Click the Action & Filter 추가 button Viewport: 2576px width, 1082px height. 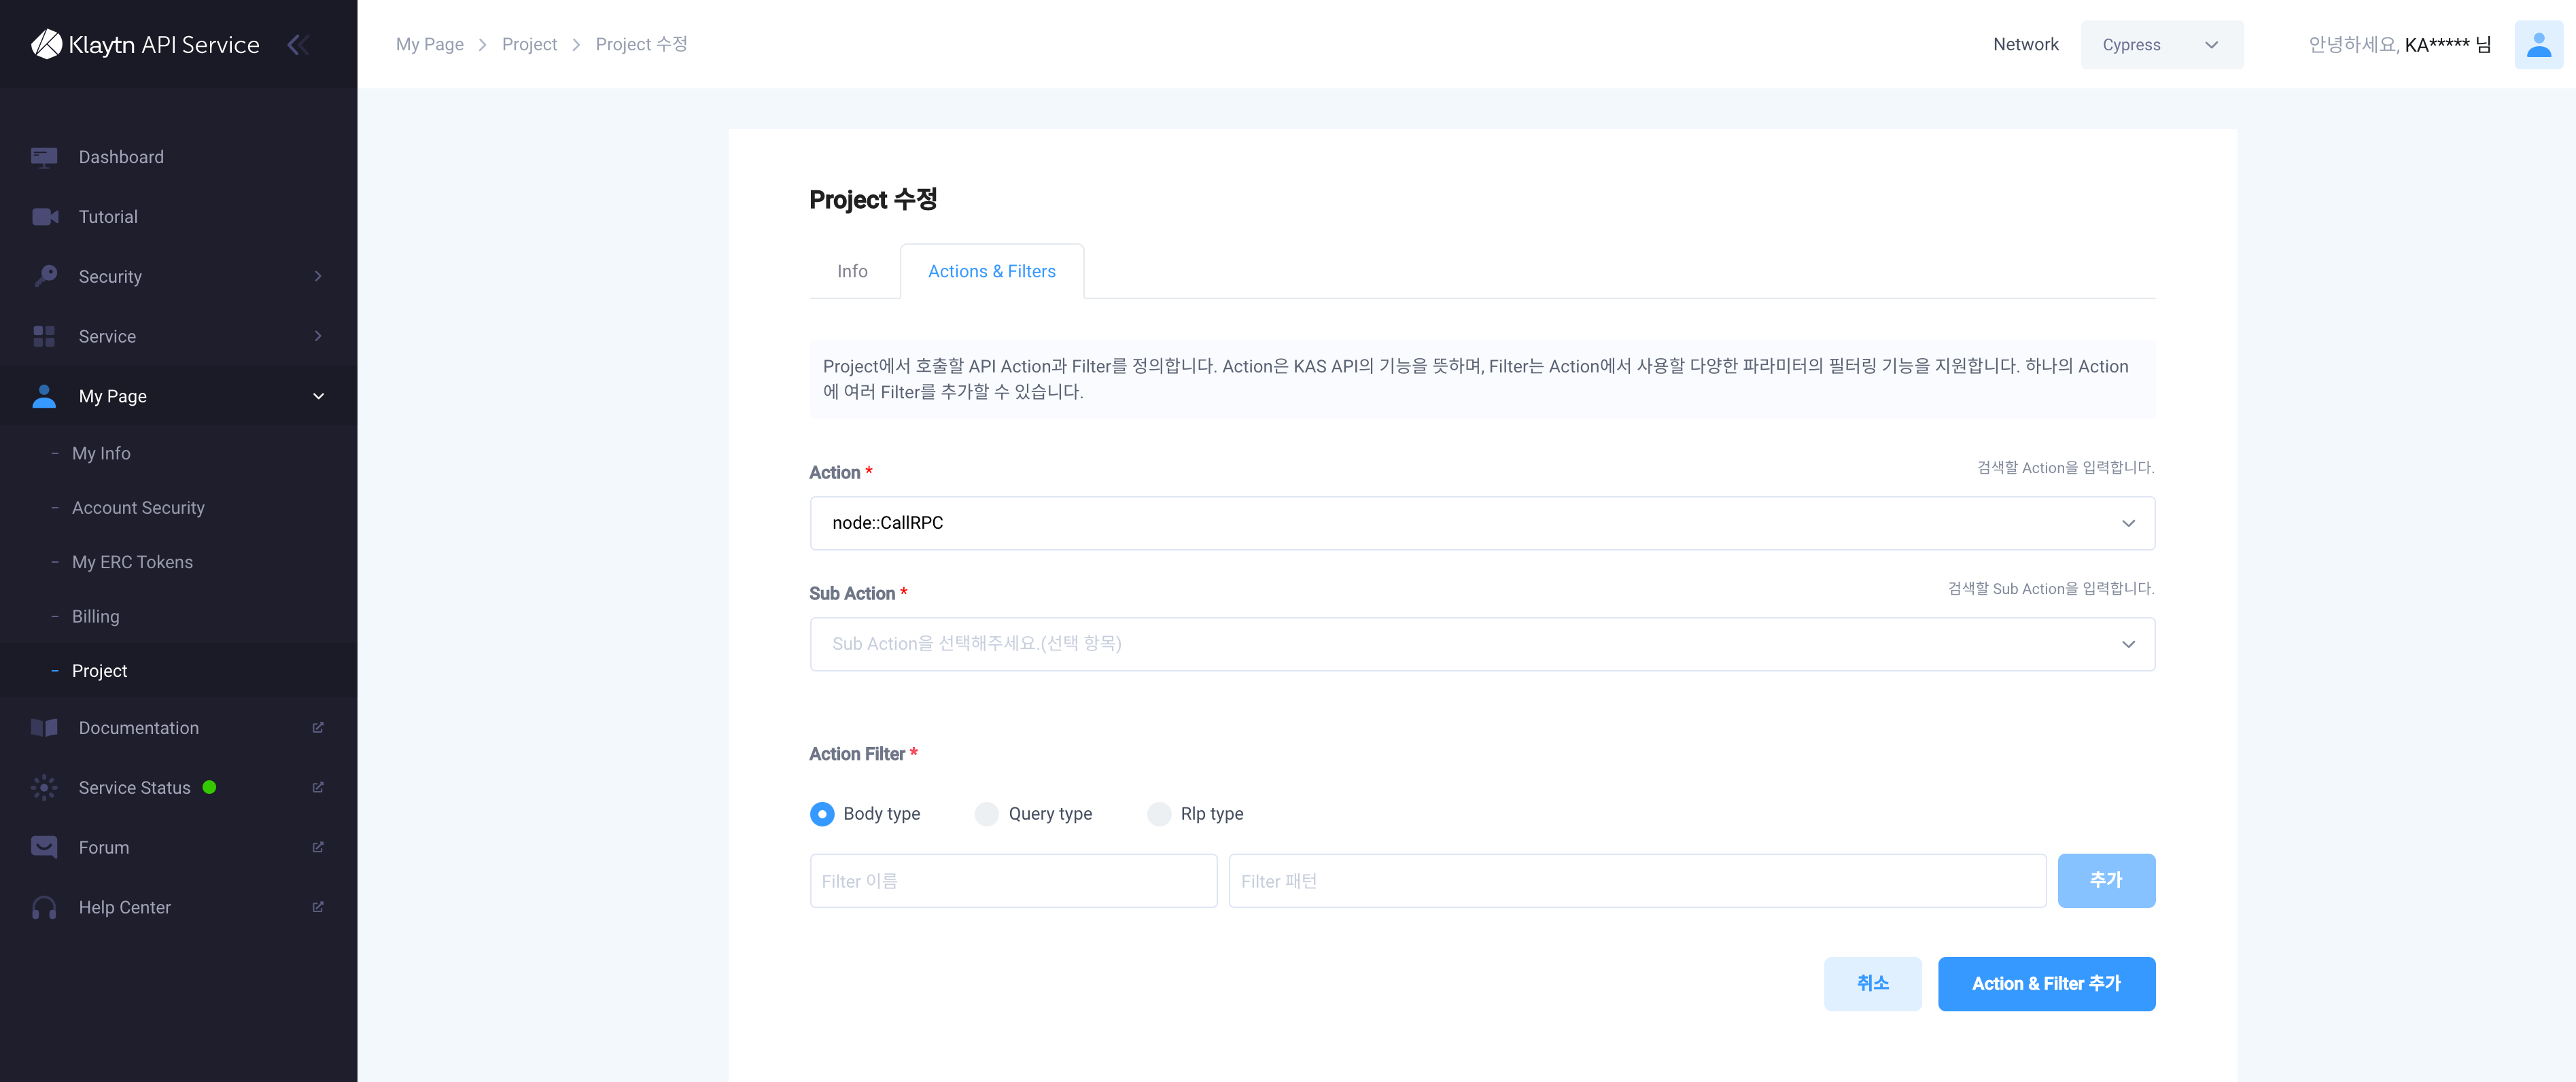tap(2047, 982)
